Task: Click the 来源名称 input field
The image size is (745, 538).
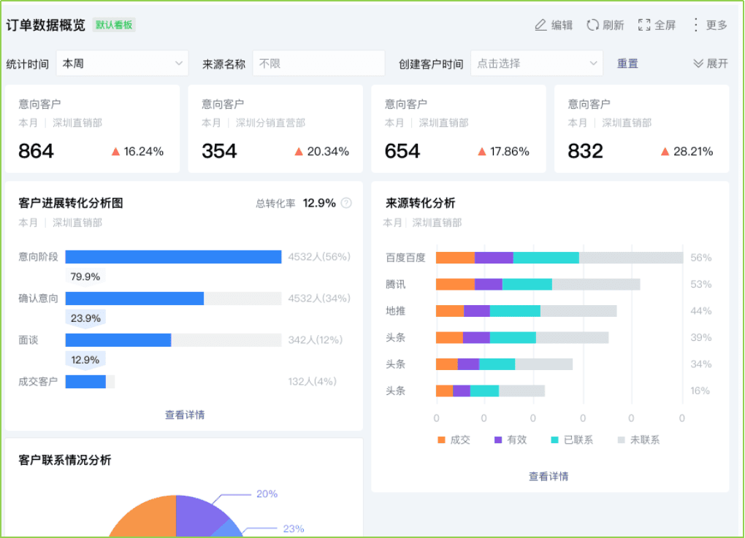Action: [x=318, y=64]
